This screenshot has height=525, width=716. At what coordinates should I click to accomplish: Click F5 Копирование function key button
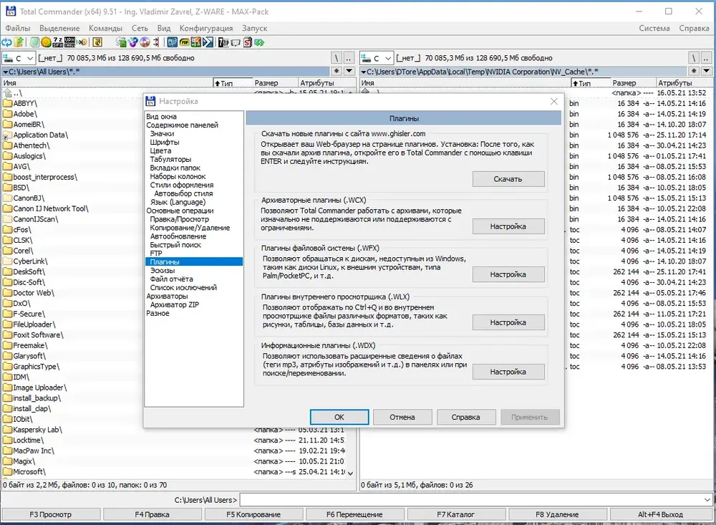pyautogui.click(x=253, y=514)
